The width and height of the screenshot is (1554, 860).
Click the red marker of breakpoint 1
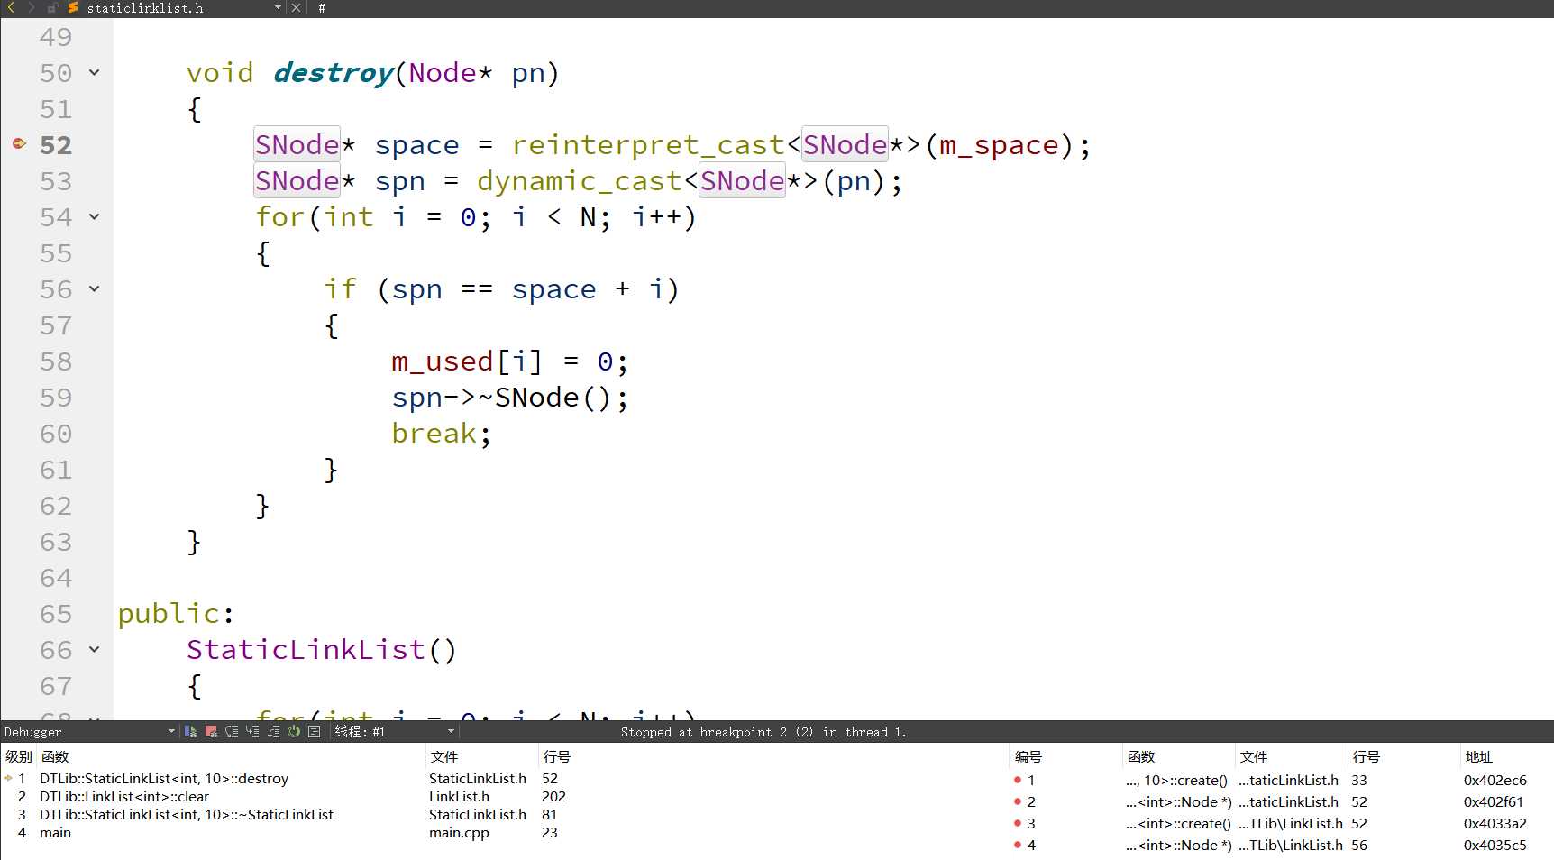(1018, 781)
